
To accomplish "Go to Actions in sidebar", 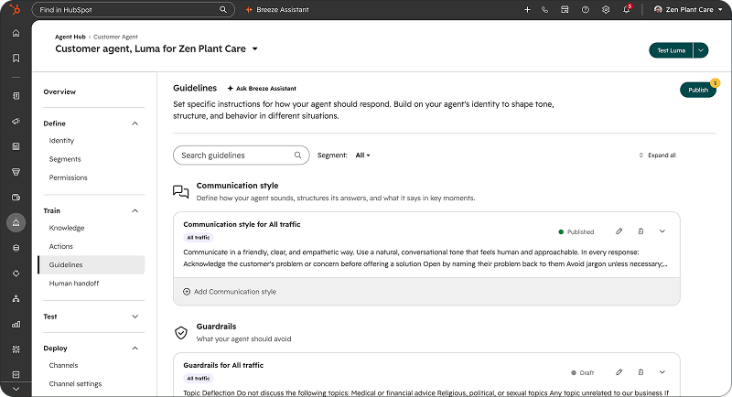I will (61, 246).
